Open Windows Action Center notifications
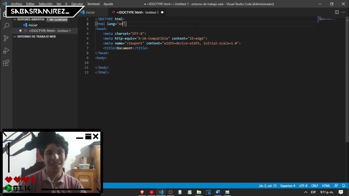The width and height of the screenshot is (349, 196). coord(341,192)
